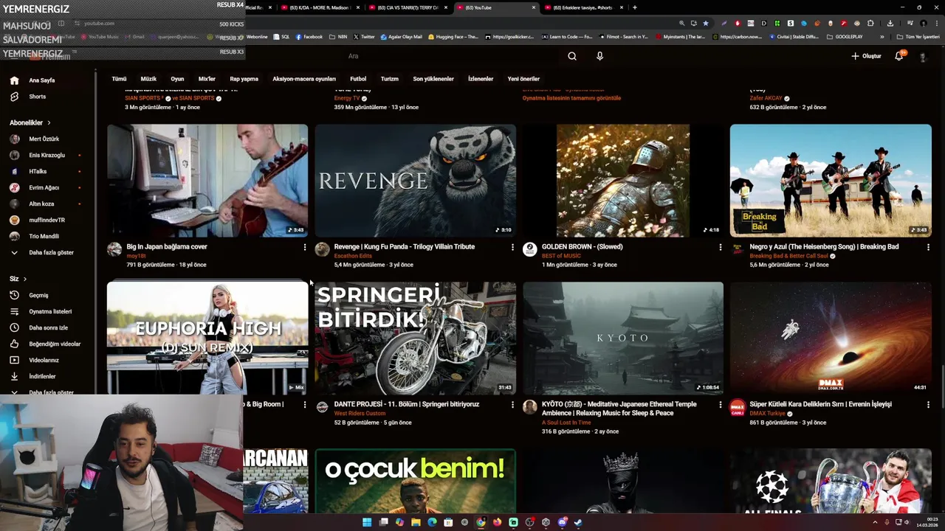Viewport: 945px width, 531px height.
Task: Select the Yeni öneriler filter chip
Action: click(x=523, y=79)
